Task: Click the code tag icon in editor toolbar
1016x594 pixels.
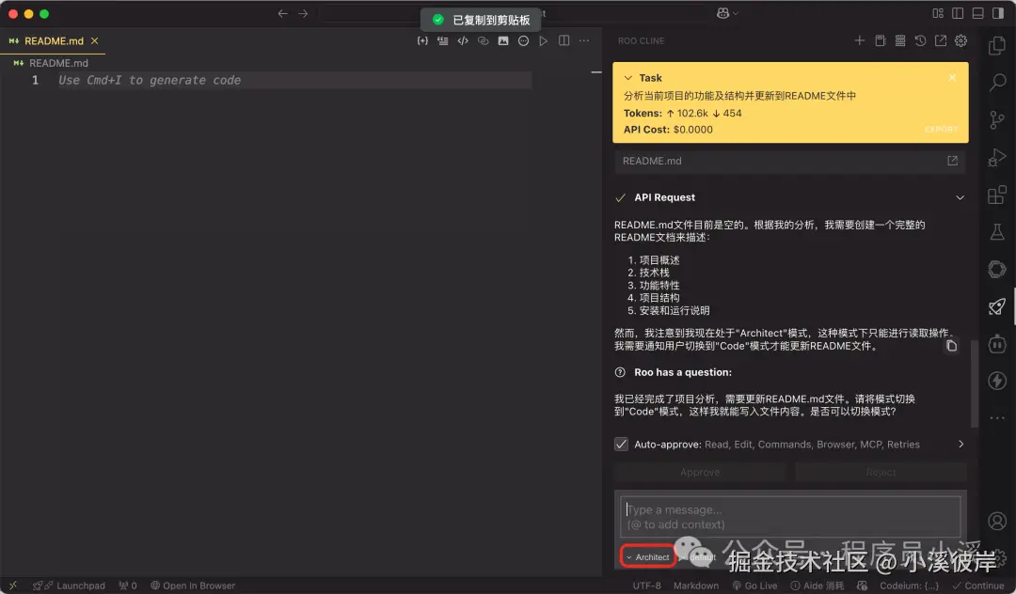Action: [463, 40]
